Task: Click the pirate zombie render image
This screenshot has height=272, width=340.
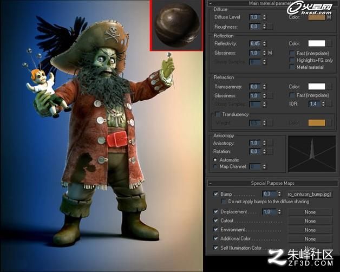Action: pyautogui.click(x=101, y=136)
